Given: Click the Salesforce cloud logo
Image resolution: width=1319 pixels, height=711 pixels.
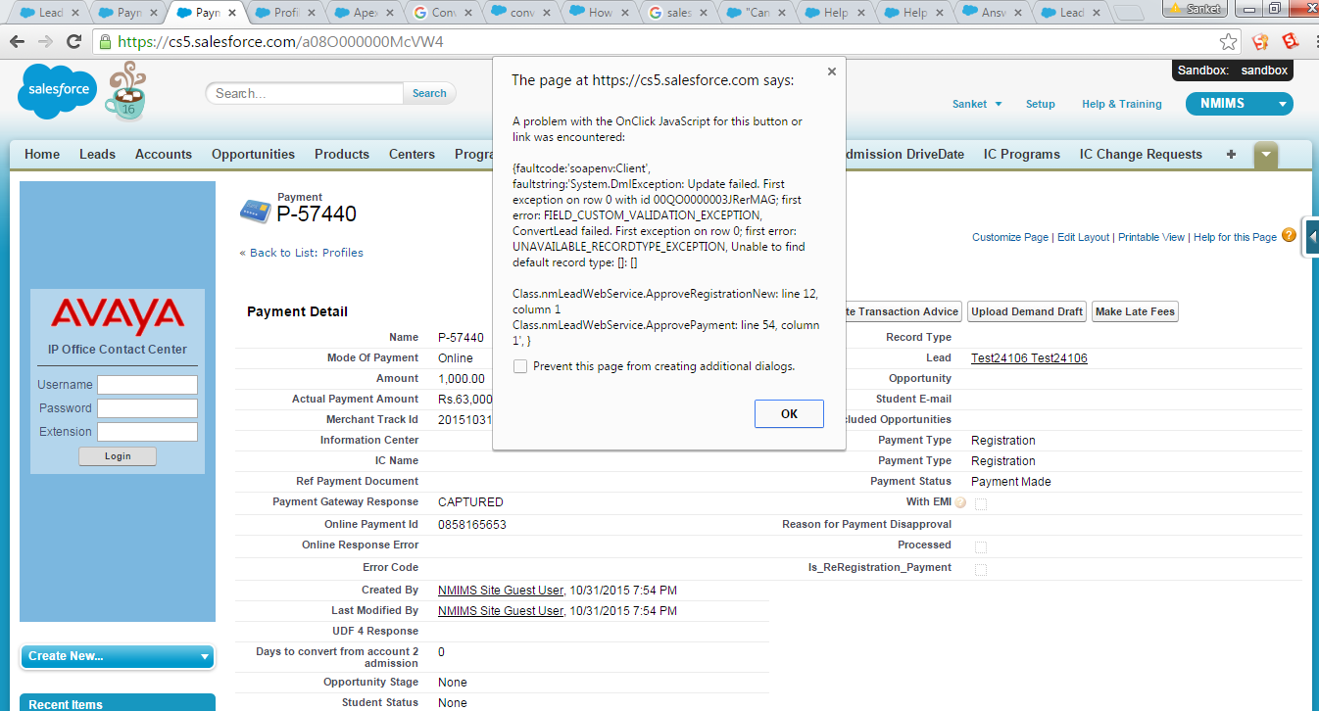Looking at the screenshot, I should [x=58, y=90].
